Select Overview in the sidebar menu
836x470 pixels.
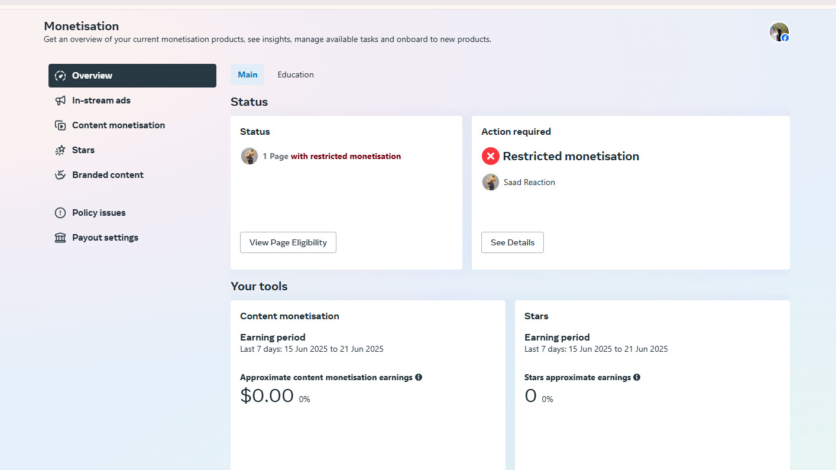pyautogui.click(x=132, y=76)
